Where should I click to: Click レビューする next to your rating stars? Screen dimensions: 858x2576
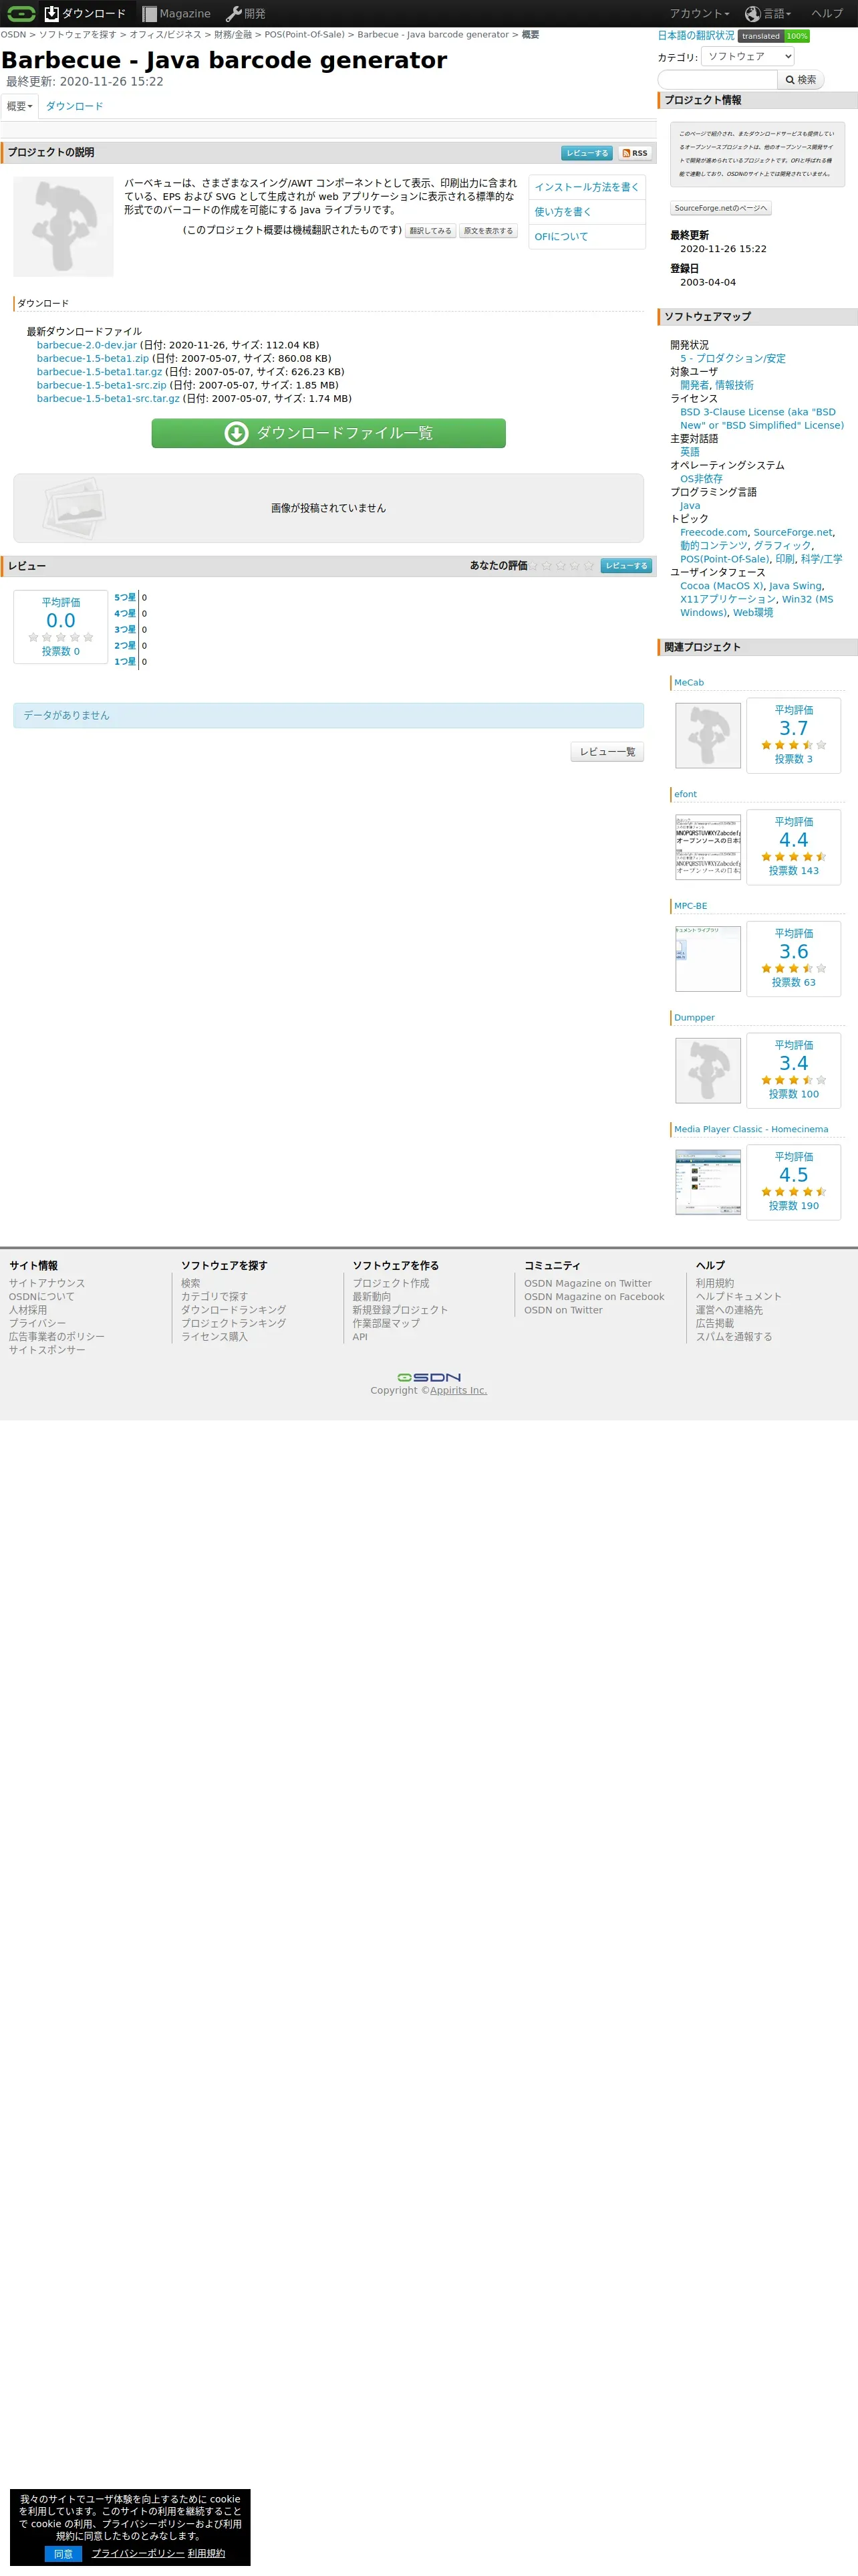pos(626,566)
